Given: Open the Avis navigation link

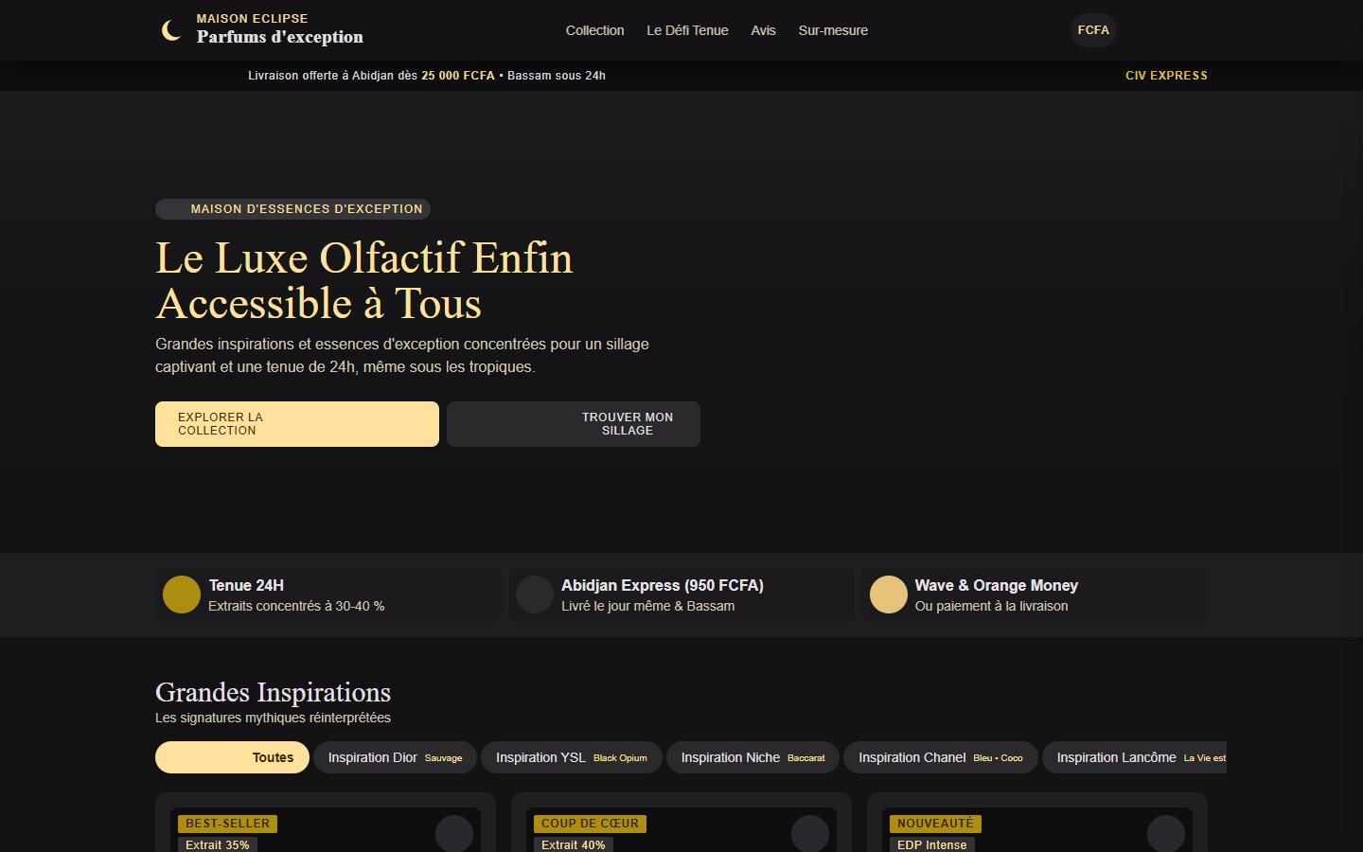Looking at the screenshot, I should coord(763,30).
